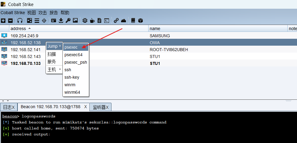Expand the Jump submenu in context menu
This screenshot has width=297, height=143.
pos(54,46)
